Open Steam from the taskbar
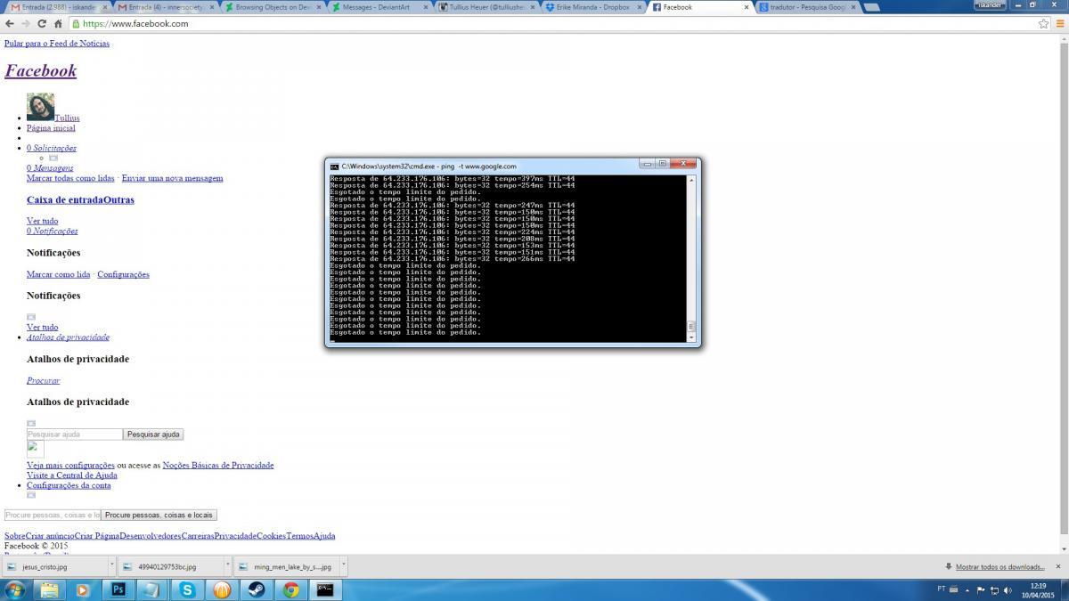Screen dimensions: 1069x601 pyautogui.click(x=257, y=589)
